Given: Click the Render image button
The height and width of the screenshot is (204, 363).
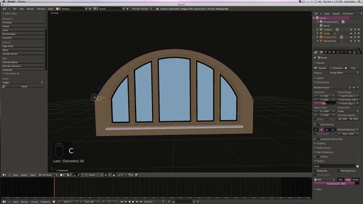Looking at the screenshot, I should [320, 68].
